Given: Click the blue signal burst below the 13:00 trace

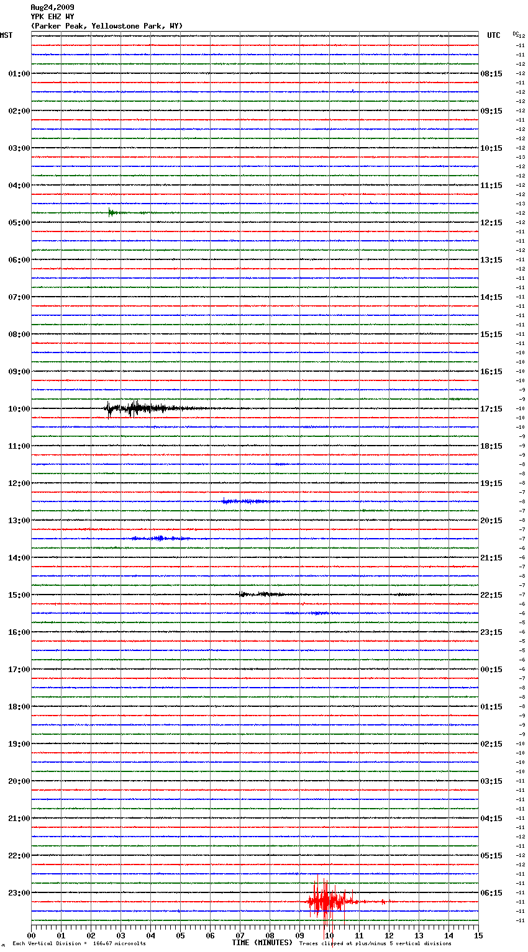Looking at the screenshot, I should pos(160,538).
